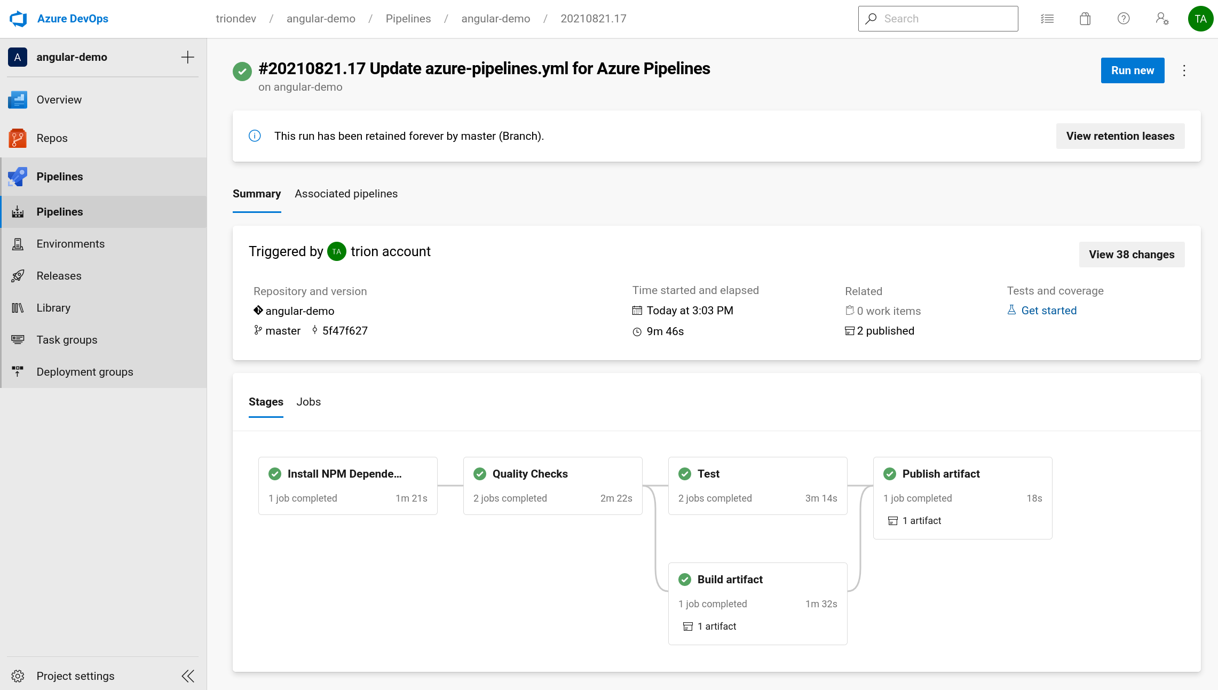Click View retention leases button
The image size is (1218, 690).
(x=1120, y=136)
